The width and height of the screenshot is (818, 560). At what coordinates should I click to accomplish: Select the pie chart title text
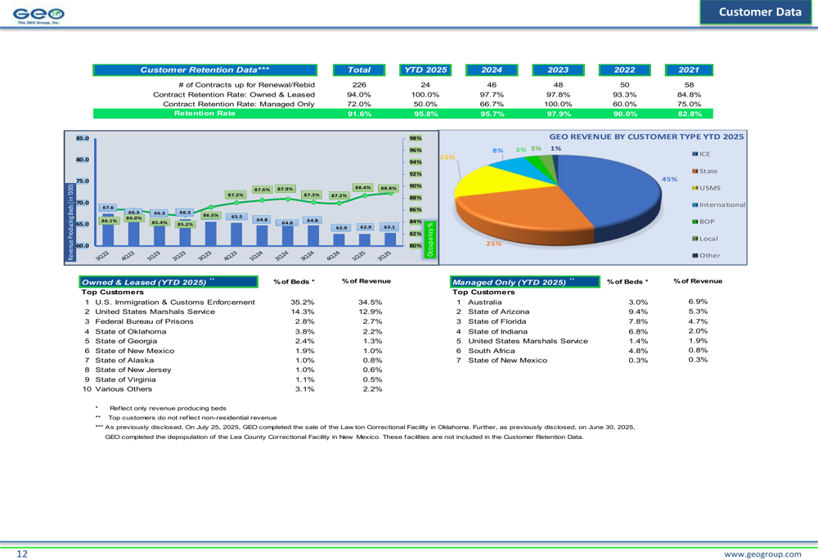(x=646, y=137)
